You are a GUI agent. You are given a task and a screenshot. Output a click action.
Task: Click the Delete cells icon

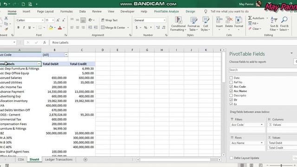[229, 20]
